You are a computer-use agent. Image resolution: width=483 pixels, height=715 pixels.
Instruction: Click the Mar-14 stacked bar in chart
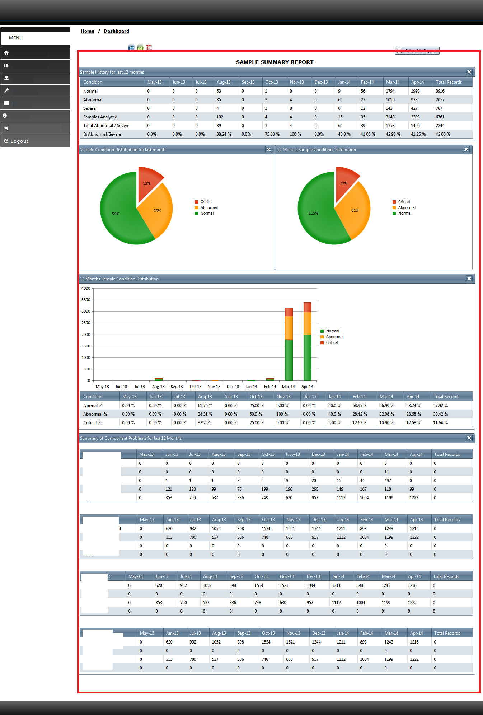click(289, 344)
